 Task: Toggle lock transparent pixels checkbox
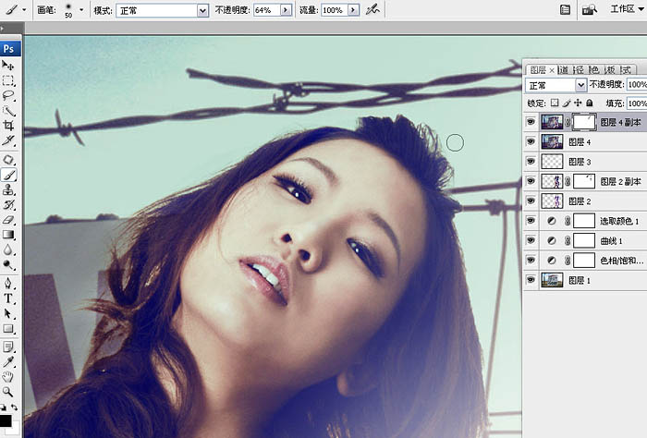coord(555,103)
